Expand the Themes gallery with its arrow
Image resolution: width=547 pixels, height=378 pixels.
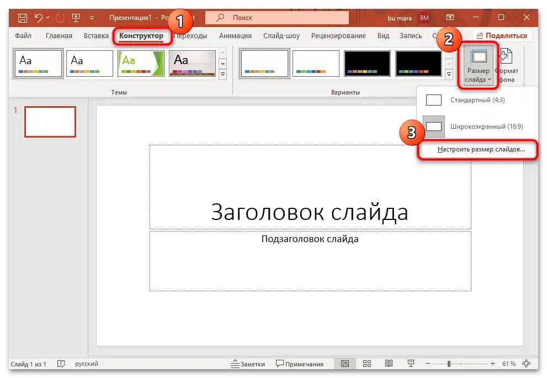222,74
